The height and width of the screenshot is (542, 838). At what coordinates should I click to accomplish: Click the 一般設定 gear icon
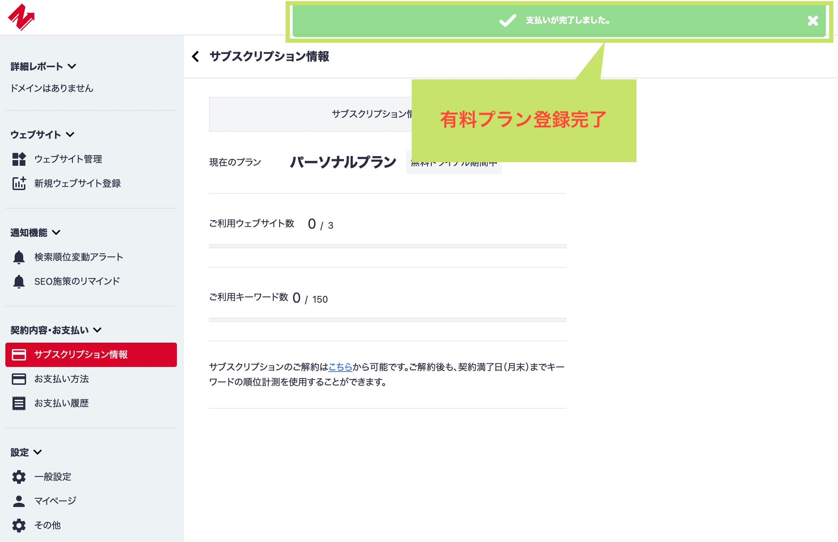[x=19, y=477]
